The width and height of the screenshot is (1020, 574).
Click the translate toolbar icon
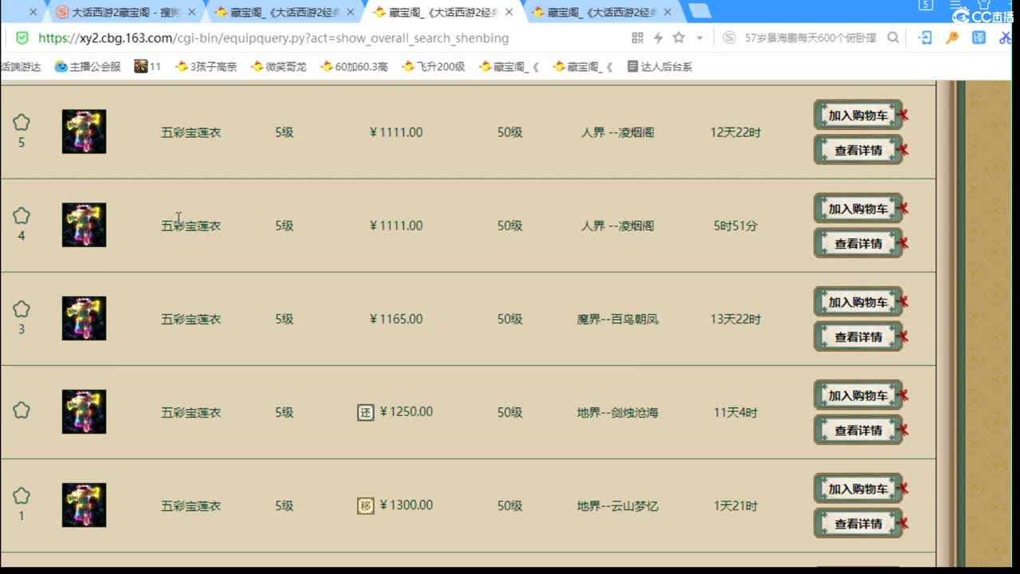click(979, 37)
